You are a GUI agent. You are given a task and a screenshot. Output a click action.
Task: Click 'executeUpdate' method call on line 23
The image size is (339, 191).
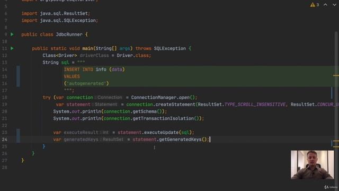[x=161, y=133]
